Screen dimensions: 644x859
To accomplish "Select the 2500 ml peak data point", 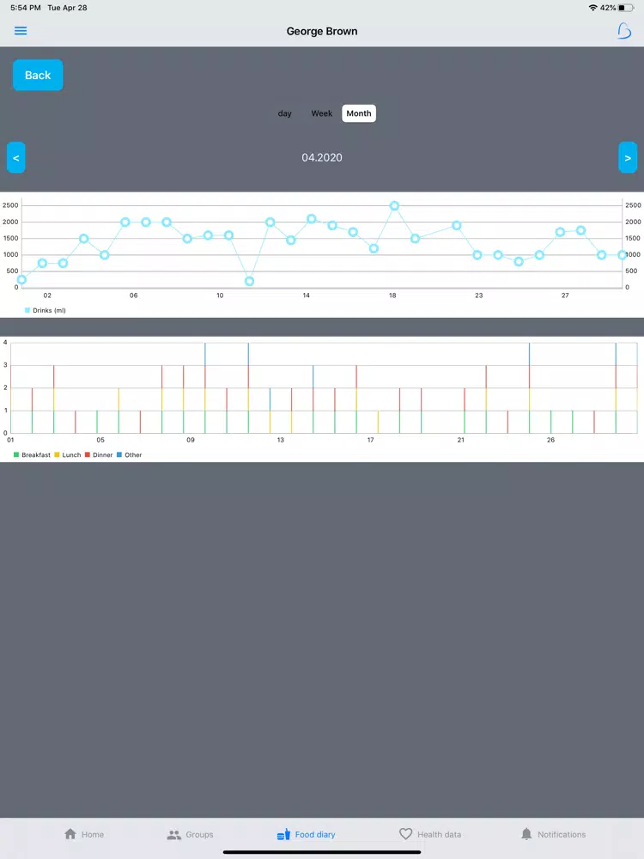I will click(394, 206).
